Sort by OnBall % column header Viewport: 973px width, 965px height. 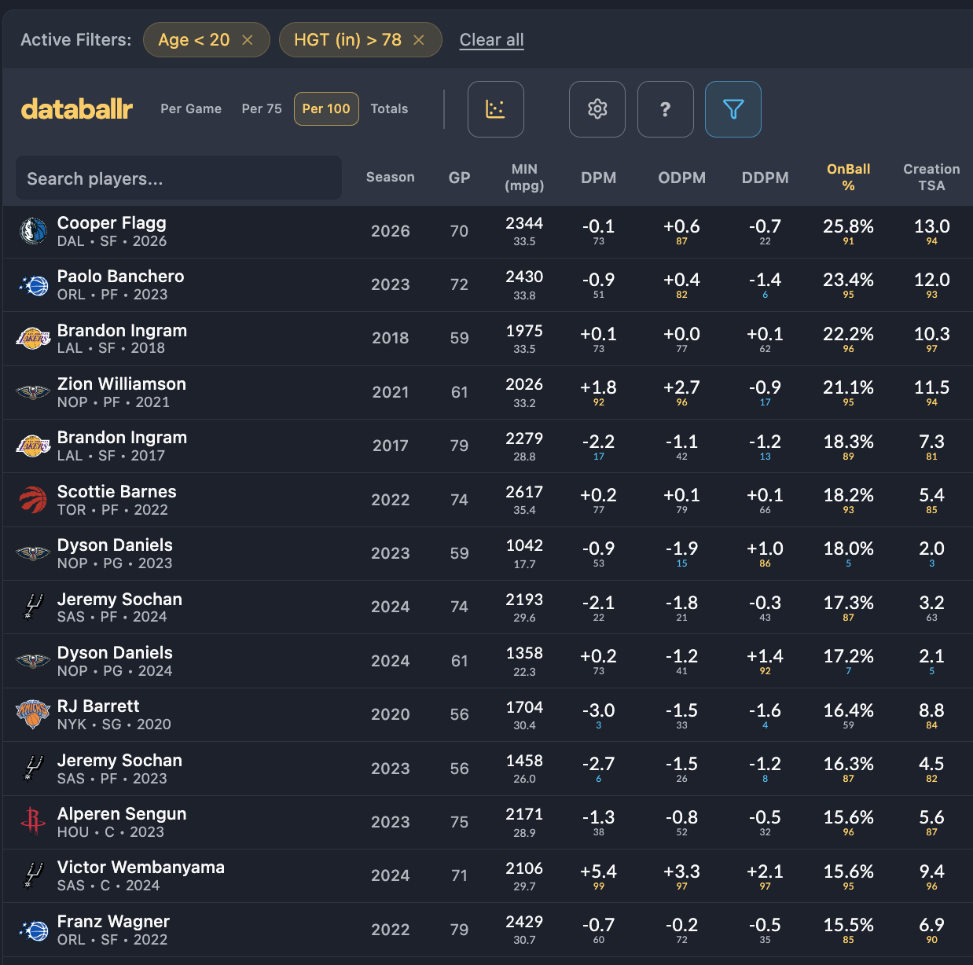tap(849, 178)
